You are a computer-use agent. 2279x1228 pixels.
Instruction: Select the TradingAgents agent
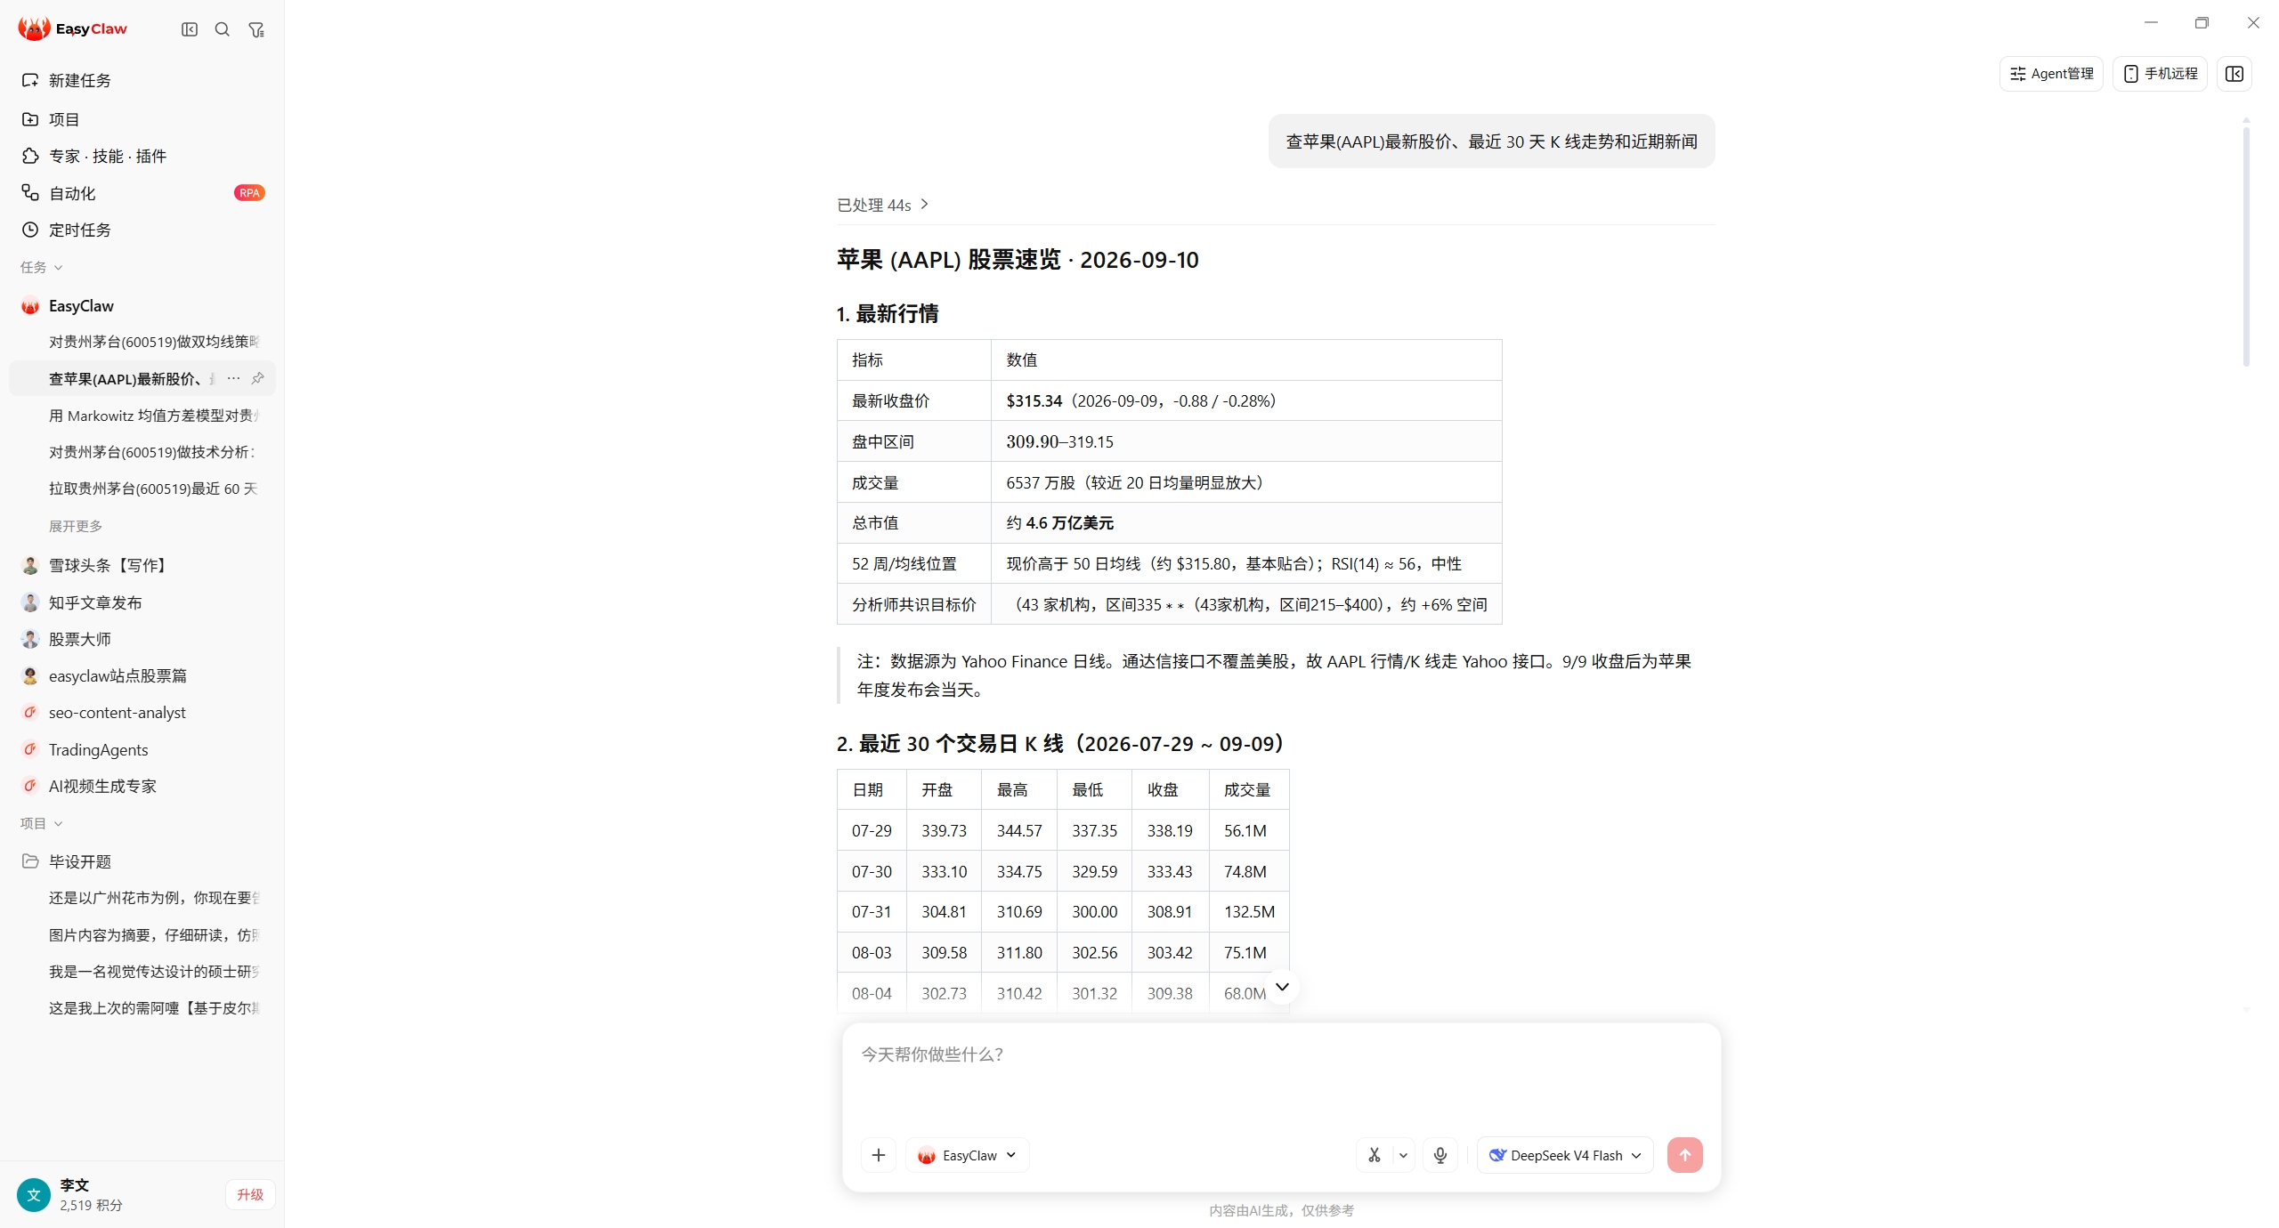(x=142, y=750)
